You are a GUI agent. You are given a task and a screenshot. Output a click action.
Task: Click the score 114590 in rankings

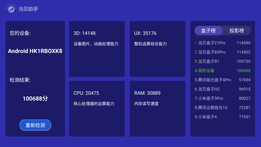point(244,43)
